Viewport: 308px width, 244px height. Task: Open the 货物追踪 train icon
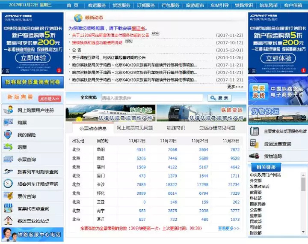pyautogui.click(x=255, y=156)
